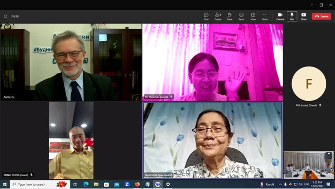This screenshot has width=335, height=189.
Task: Leave the meeting
Action: pos(321,17)
